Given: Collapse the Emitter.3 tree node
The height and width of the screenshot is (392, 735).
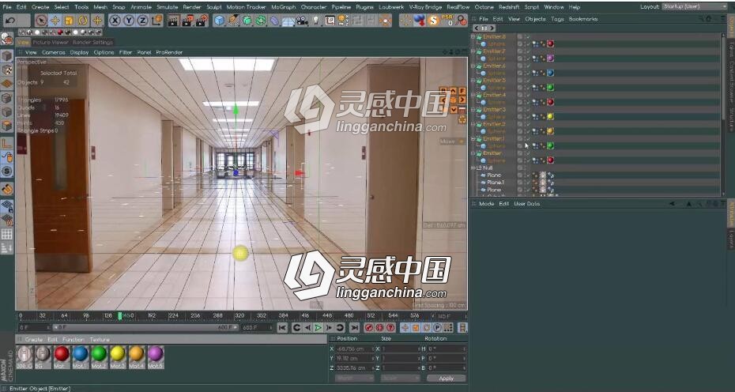Looking at the screenshot, I should click(x=473, y=110).
